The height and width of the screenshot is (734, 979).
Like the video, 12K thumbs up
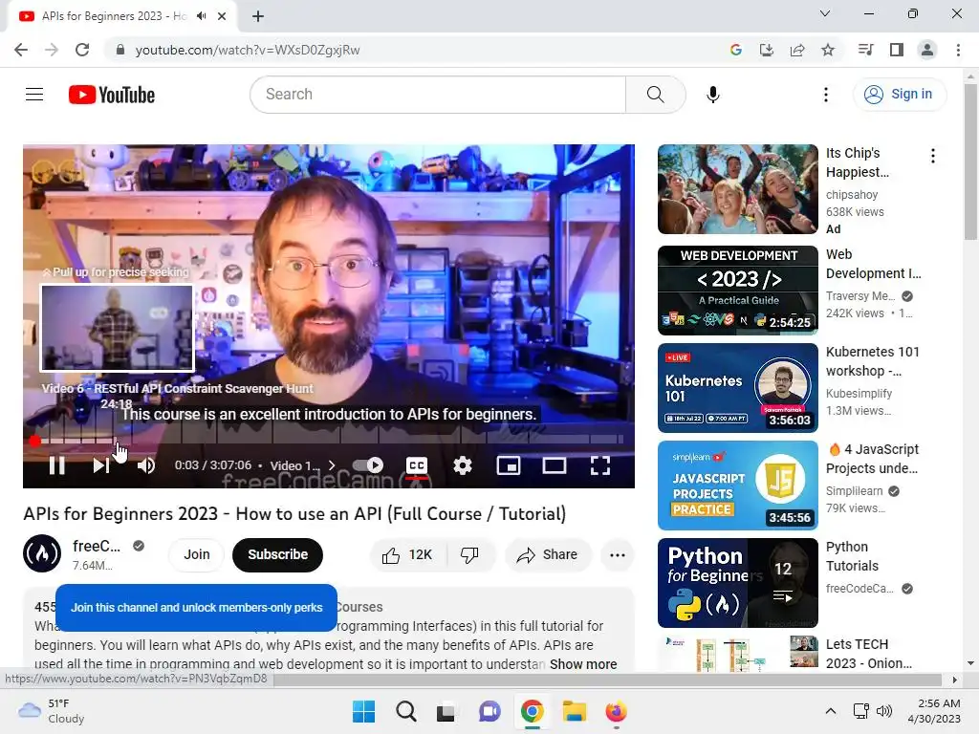(408, 555)
